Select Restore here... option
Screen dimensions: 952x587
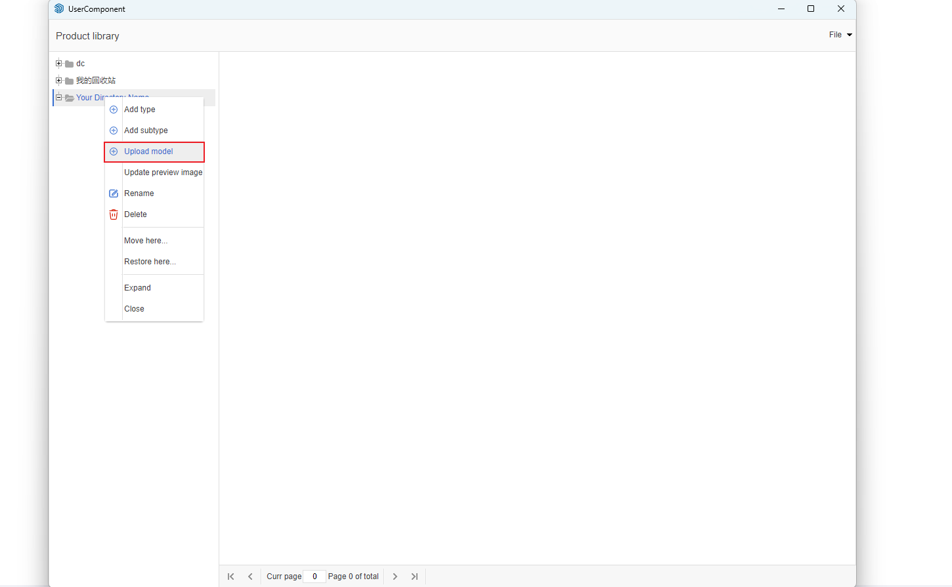150,262
